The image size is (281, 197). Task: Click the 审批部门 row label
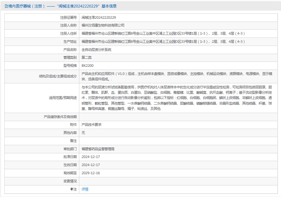coord(70,149)
